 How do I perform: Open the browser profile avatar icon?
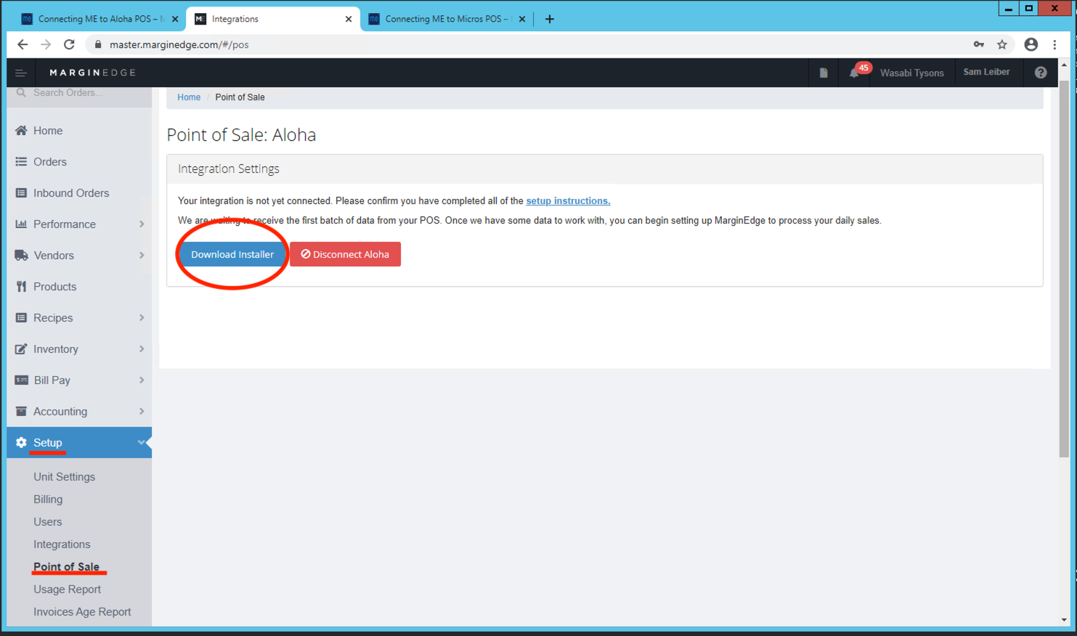[x=1031, y=44]
